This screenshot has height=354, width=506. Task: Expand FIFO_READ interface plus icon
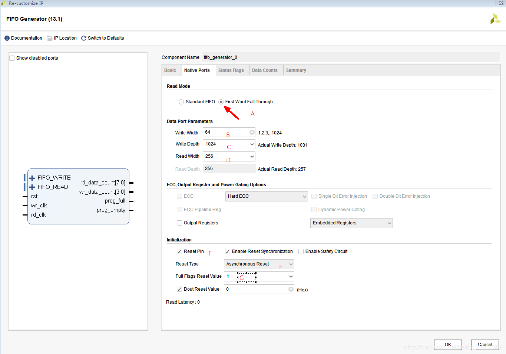coord(32,187)
